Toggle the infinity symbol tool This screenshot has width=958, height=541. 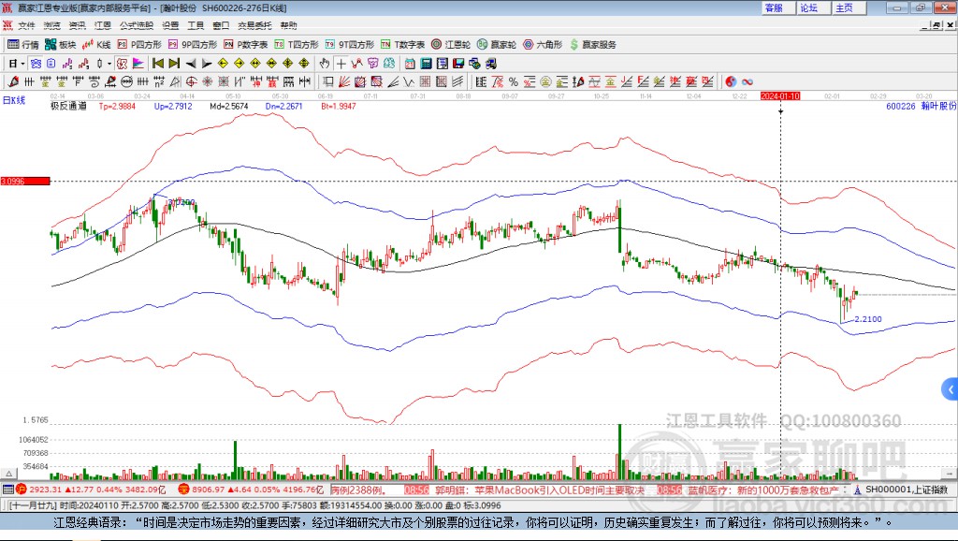[748, 81]
